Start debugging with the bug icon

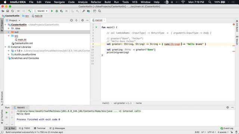57,11
